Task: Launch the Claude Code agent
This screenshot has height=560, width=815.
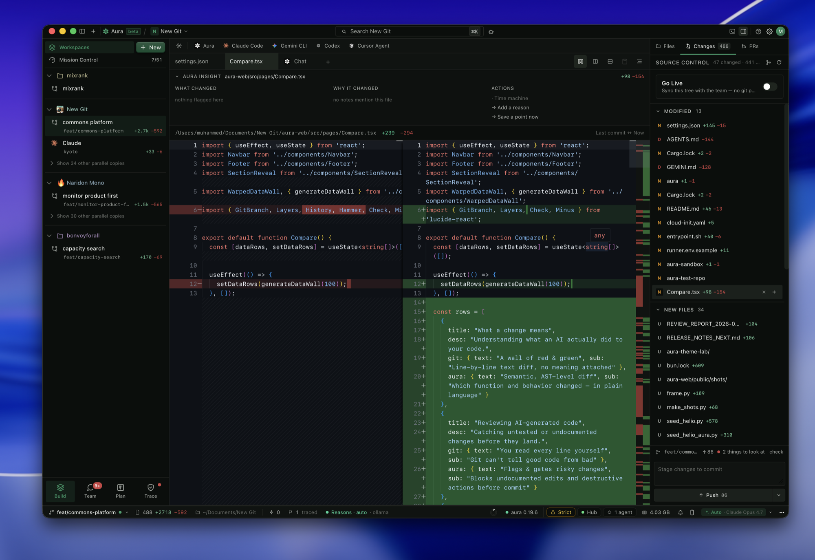Action: [x=243, y=46]
